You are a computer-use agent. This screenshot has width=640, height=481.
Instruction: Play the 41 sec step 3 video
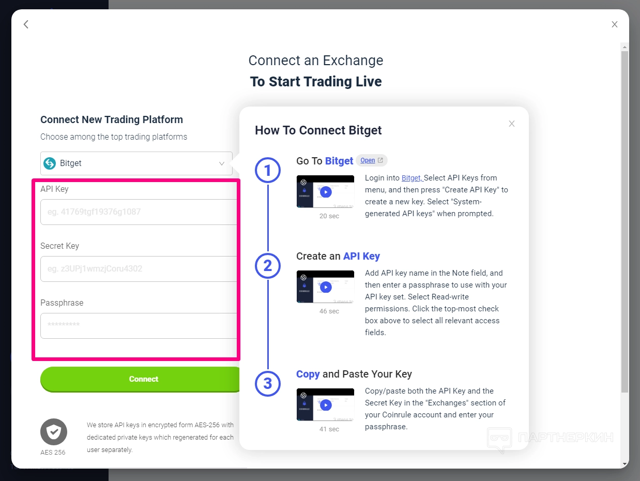tap(325, 405)
